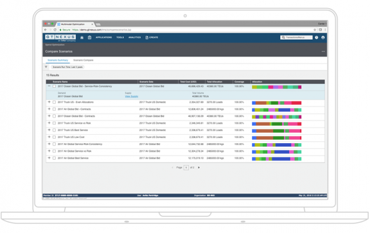
Task: Check the 2017 Truck US Best Service checkbox
Action: point(54,130)
